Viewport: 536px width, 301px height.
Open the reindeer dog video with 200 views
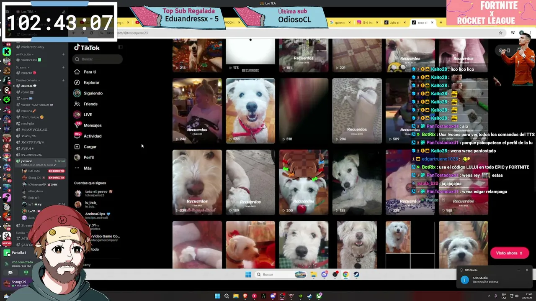(x=304, y=182)
